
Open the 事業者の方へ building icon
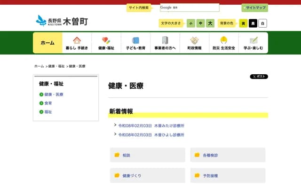pos(165,40)
